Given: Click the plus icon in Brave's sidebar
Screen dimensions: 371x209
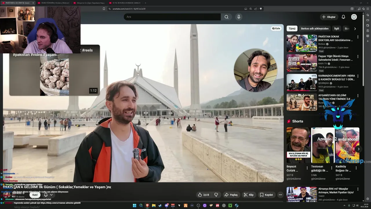Looking at the screenshot, I should click(x=368, y=41).
